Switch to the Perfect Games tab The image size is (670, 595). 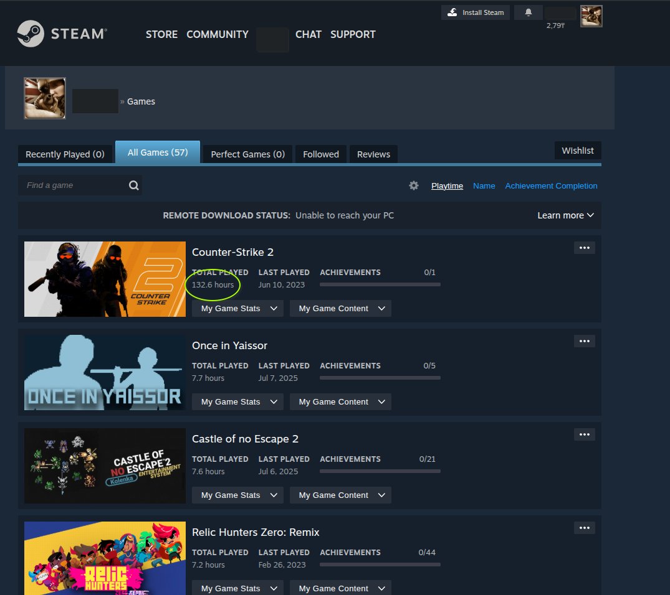point(247,154)
